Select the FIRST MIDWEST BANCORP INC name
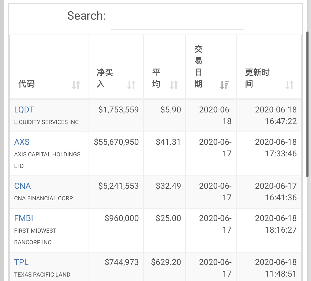 (35, 237)
